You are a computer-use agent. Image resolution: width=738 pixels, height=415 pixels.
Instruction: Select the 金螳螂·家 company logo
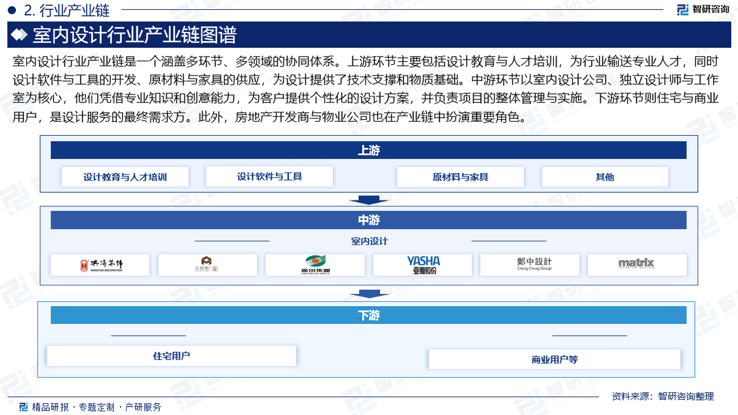(207, 265)
